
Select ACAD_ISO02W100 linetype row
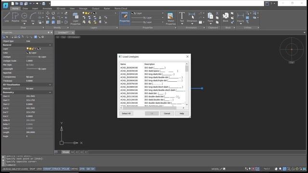[152, 68]
